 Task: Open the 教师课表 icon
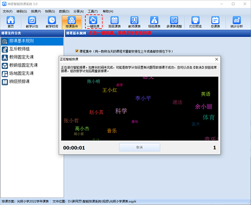[x=135, y=22]
